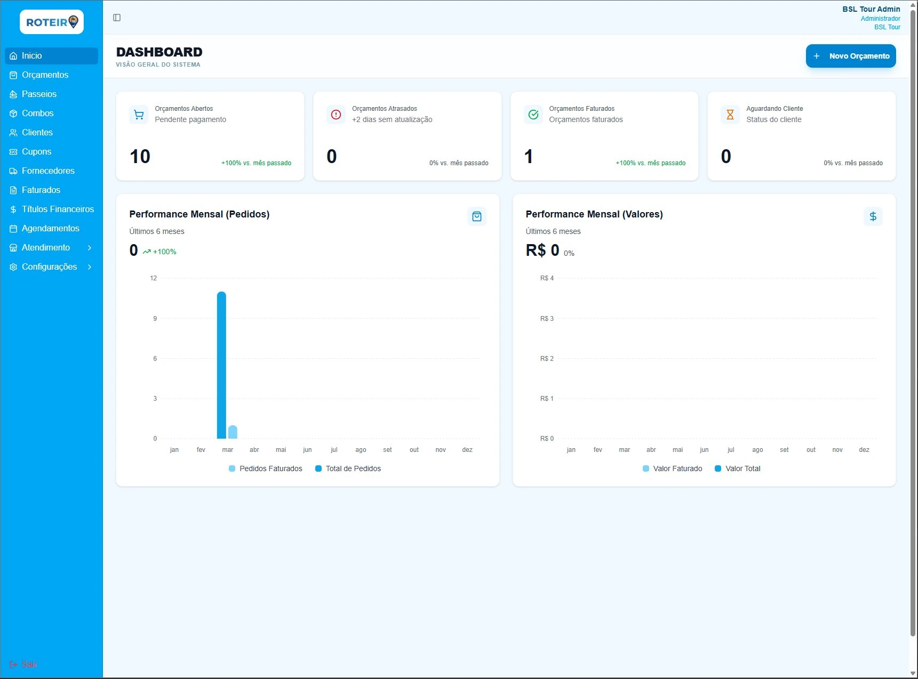The height and width of the screenshot is (679, 918).
Task: Click the dollar icon on Performance Mensal Valores
Action: click(x=873, y=216)
